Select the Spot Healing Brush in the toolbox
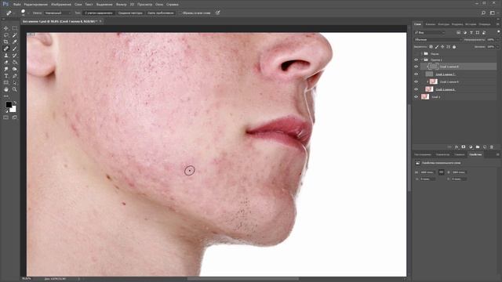This screenshot has height=282, width=502. pos(5,49)
